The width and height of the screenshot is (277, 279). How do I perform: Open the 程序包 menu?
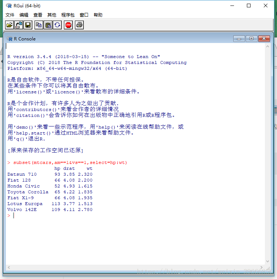pyautogui.click(x=68, y=15)
